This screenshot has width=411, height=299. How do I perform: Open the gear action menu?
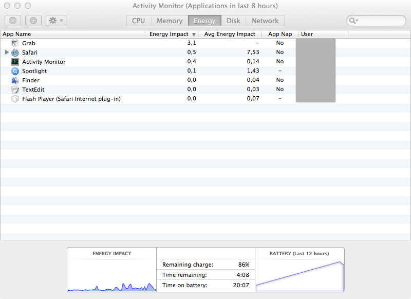point(56,21)
